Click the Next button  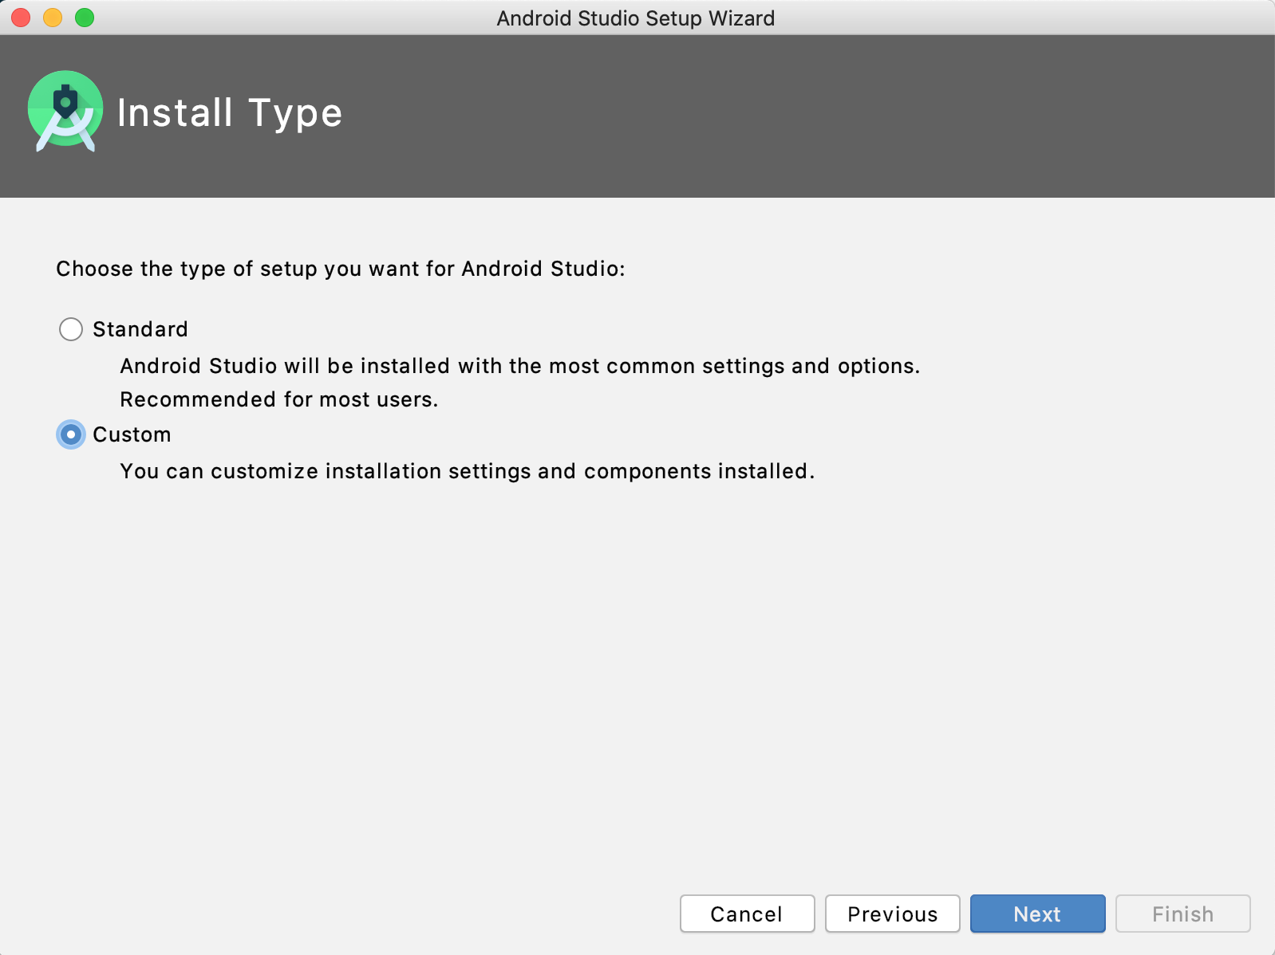click(x=1037, y=914)
